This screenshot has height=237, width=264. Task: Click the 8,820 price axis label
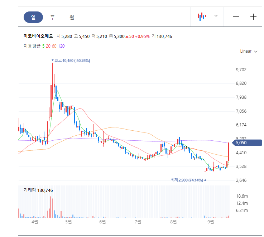pos(241,83)
